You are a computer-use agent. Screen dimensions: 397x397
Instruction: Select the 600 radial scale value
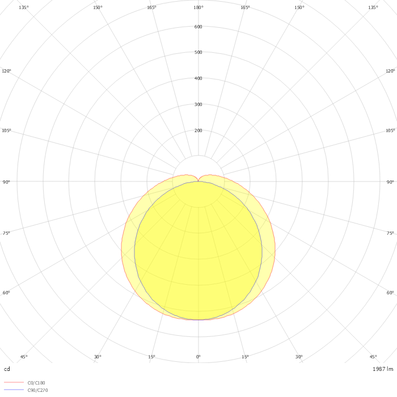coord(198,27)
